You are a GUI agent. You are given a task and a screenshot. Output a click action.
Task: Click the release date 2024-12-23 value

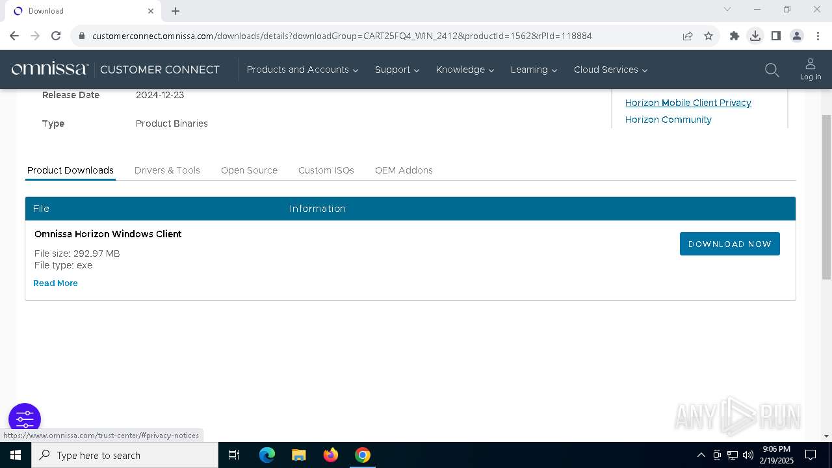tap(160, 95)
